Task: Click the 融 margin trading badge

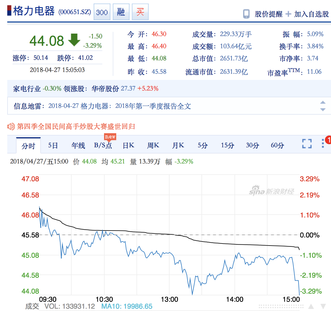Action: tap(121, 12)
